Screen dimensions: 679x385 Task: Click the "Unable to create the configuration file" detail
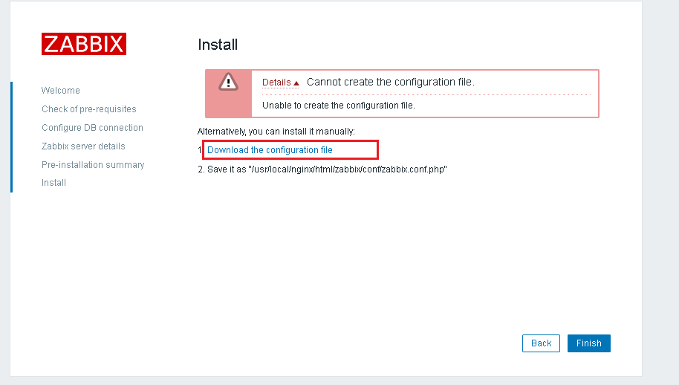click(338, 106)
